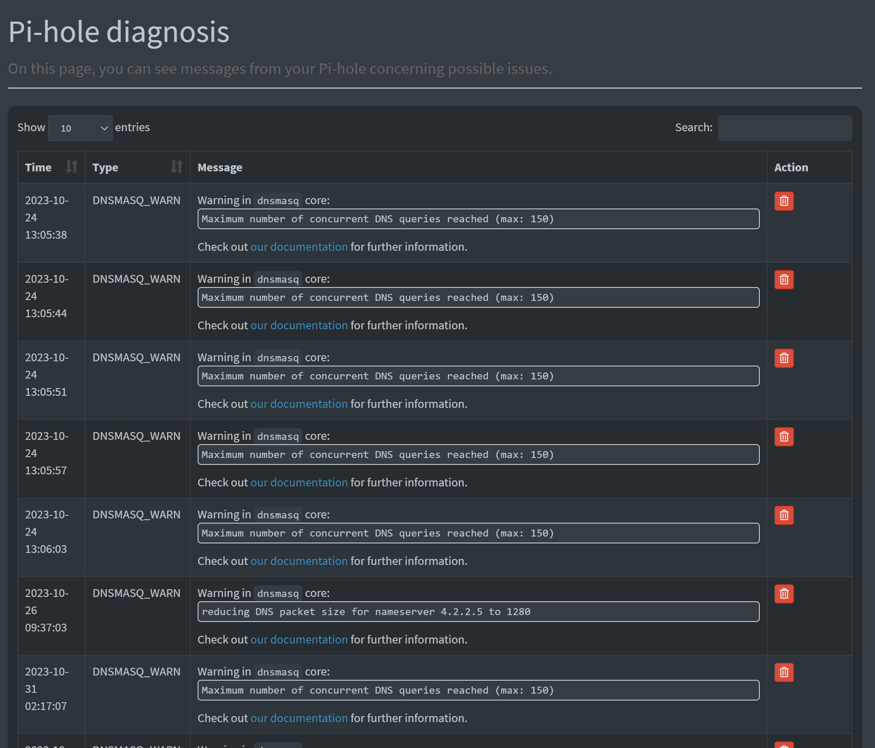
Task: Click into the Search input field
Action: click(x=784, y=128)
